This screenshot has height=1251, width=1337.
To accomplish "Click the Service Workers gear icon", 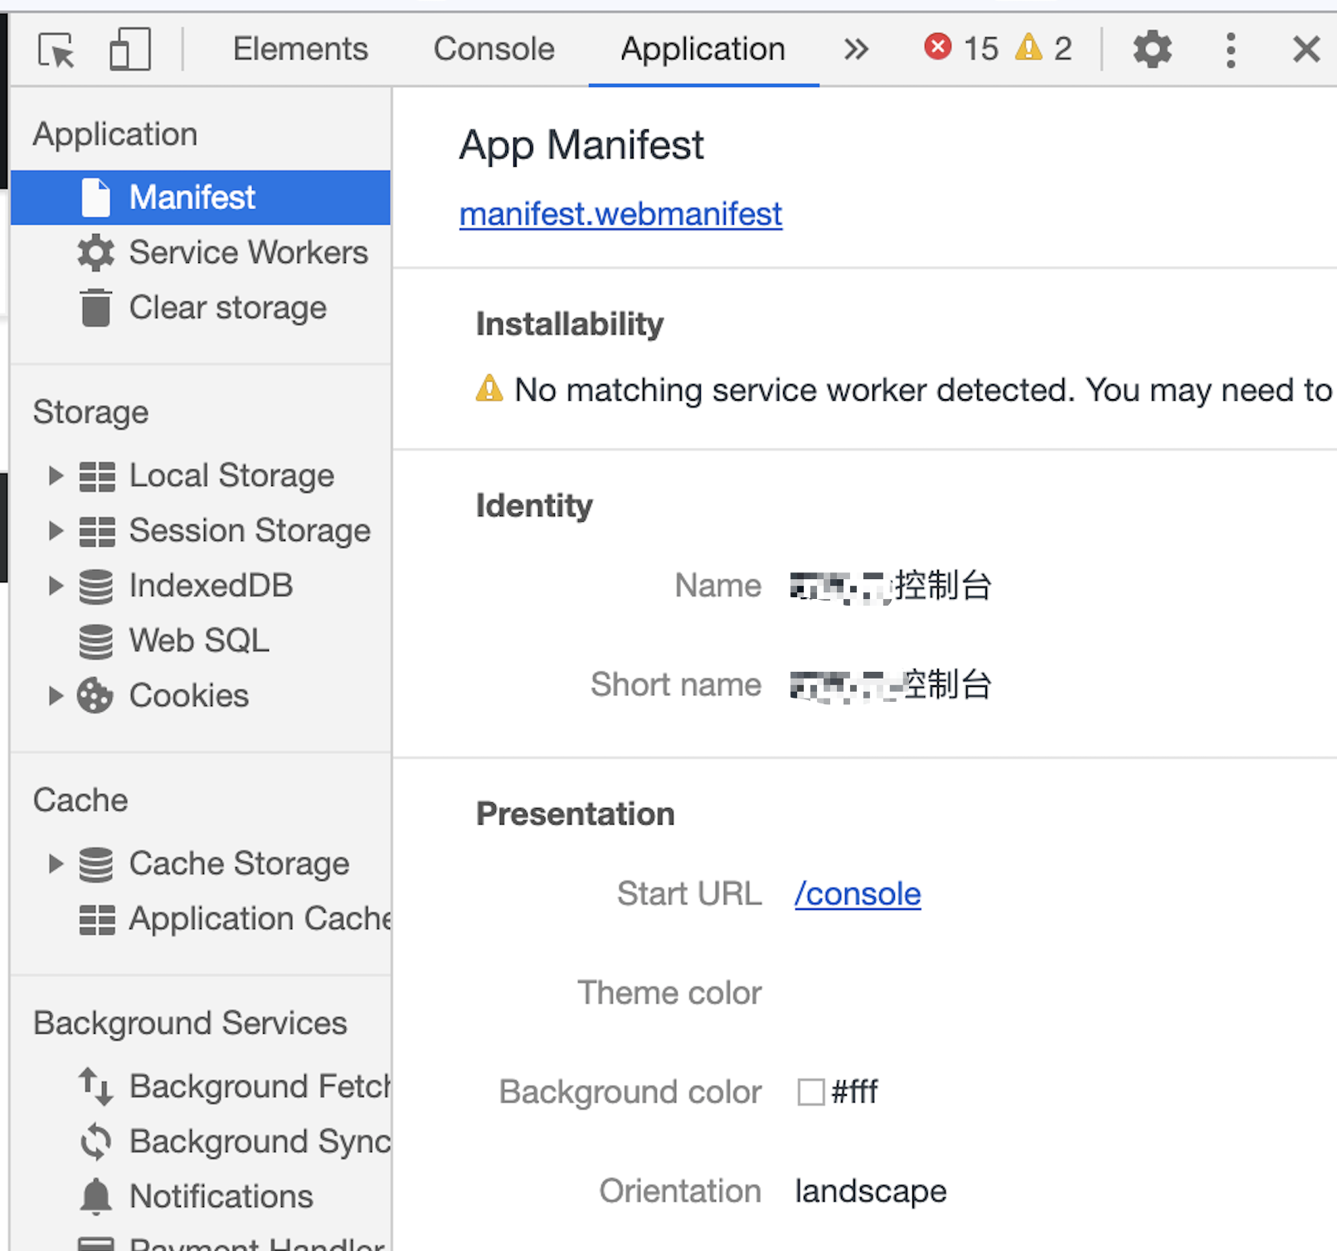I will [x=96, y=252].
